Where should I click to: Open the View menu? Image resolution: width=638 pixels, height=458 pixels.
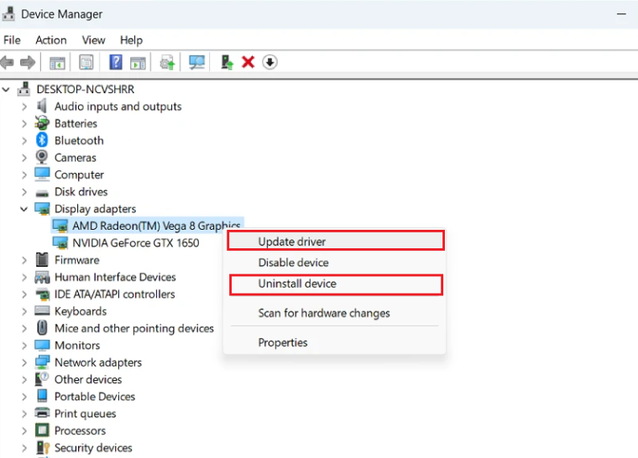click(93, 39)
